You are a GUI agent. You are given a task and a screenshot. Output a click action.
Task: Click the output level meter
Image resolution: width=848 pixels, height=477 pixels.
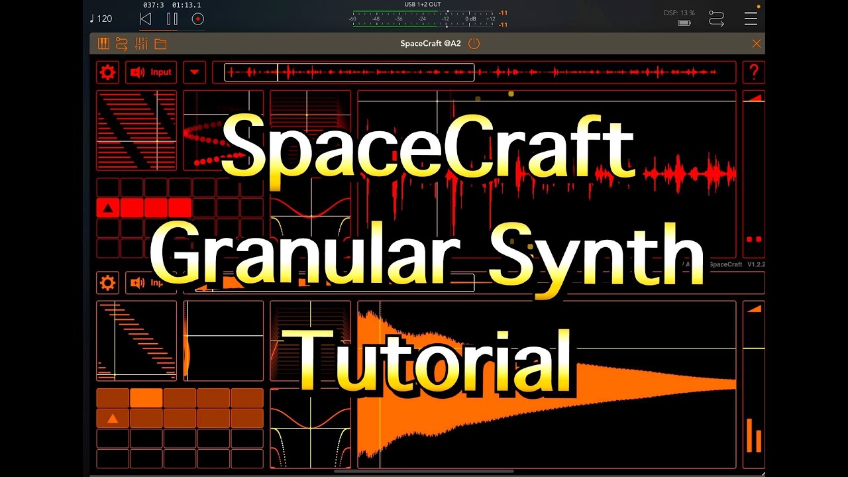tap(423, 19)
